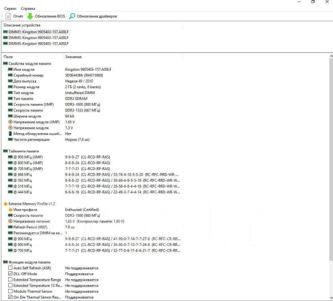
Task: Select the value DDR3-1333 (667 МГц)
Action: tap(82, 110)
